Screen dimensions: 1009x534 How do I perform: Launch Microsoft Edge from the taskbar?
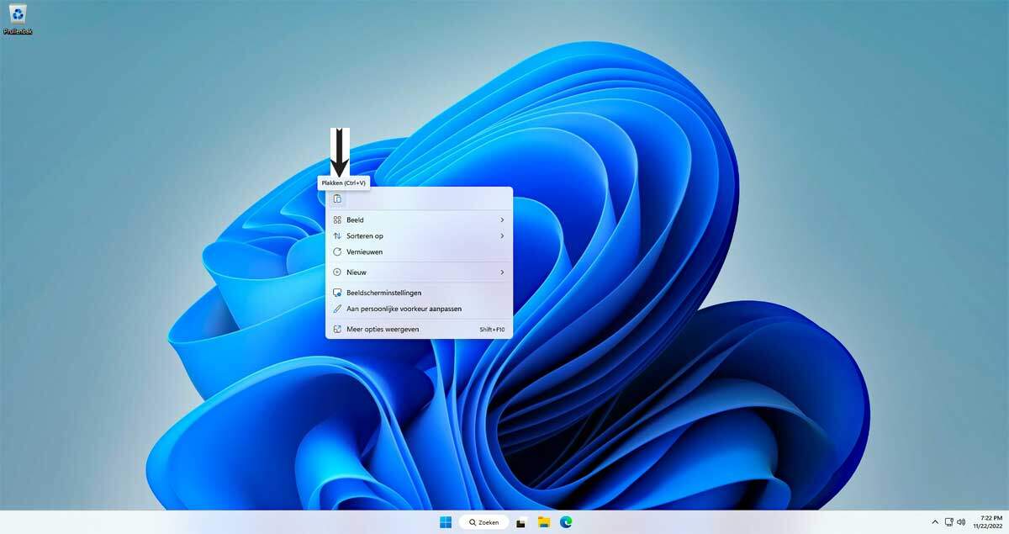pyautogui.click(x=567, y=522)
